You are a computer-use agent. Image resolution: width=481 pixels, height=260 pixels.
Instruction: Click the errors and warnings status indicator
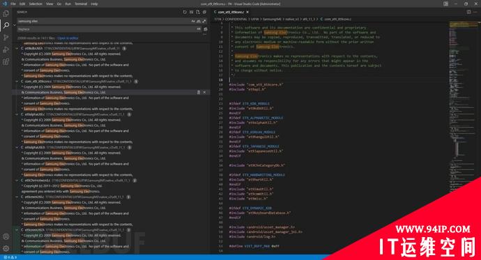(10, 257)
